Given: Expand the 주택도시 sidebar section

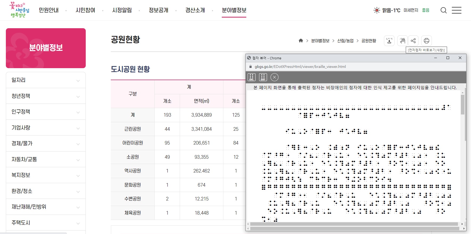Looking at the screenshot, I should 46,223.
